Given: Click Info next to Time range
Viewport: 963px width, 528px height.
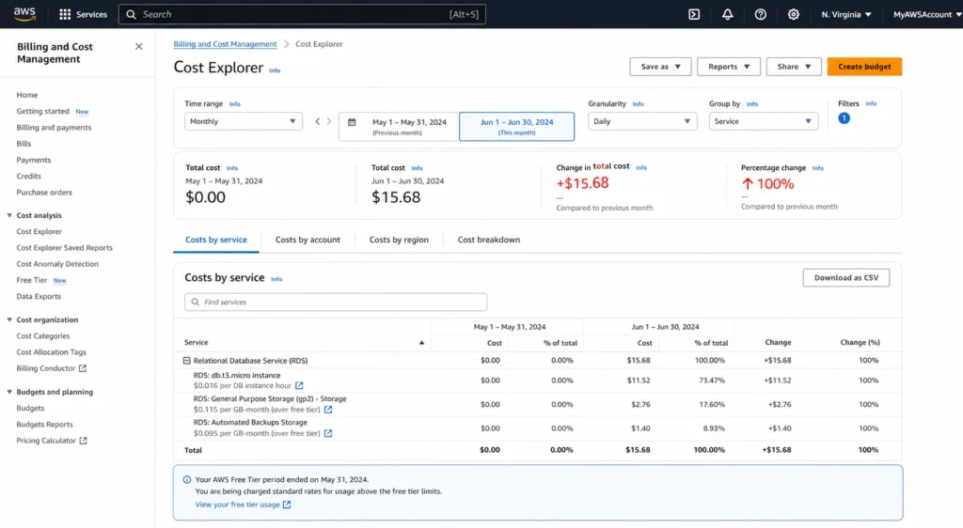Looking at the screenshot, I should (x=234, y=104).
